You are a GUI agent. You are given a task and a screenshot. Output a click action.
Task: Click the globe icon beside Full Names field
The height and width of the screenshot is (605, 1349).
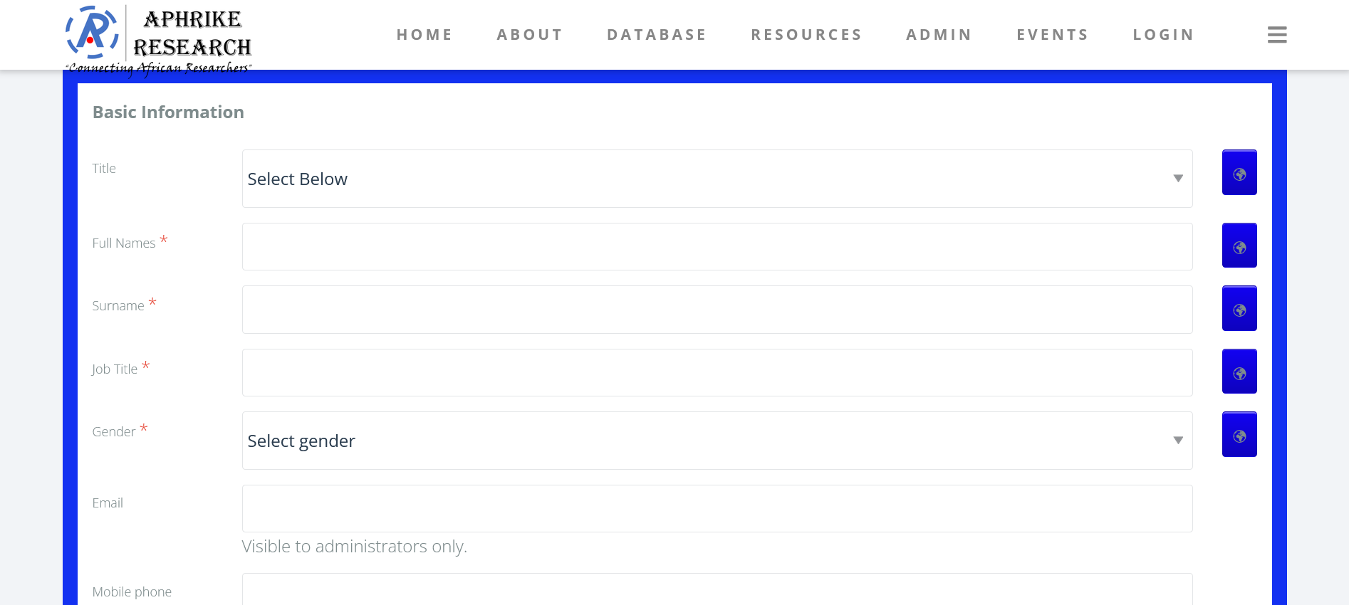point(1239,246)
